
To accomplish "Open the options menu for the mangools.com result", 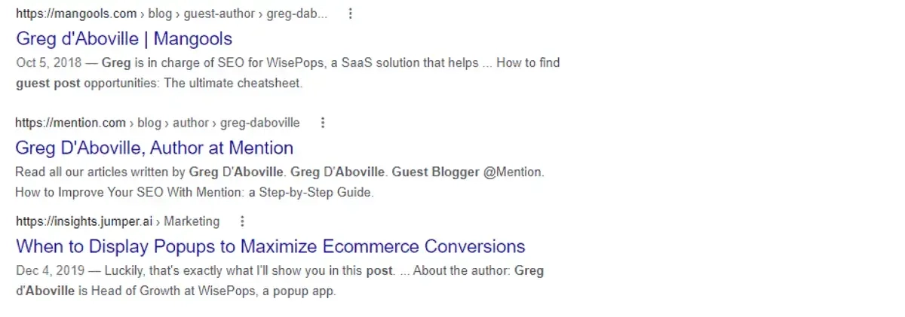I will click(x=350, y=14).
